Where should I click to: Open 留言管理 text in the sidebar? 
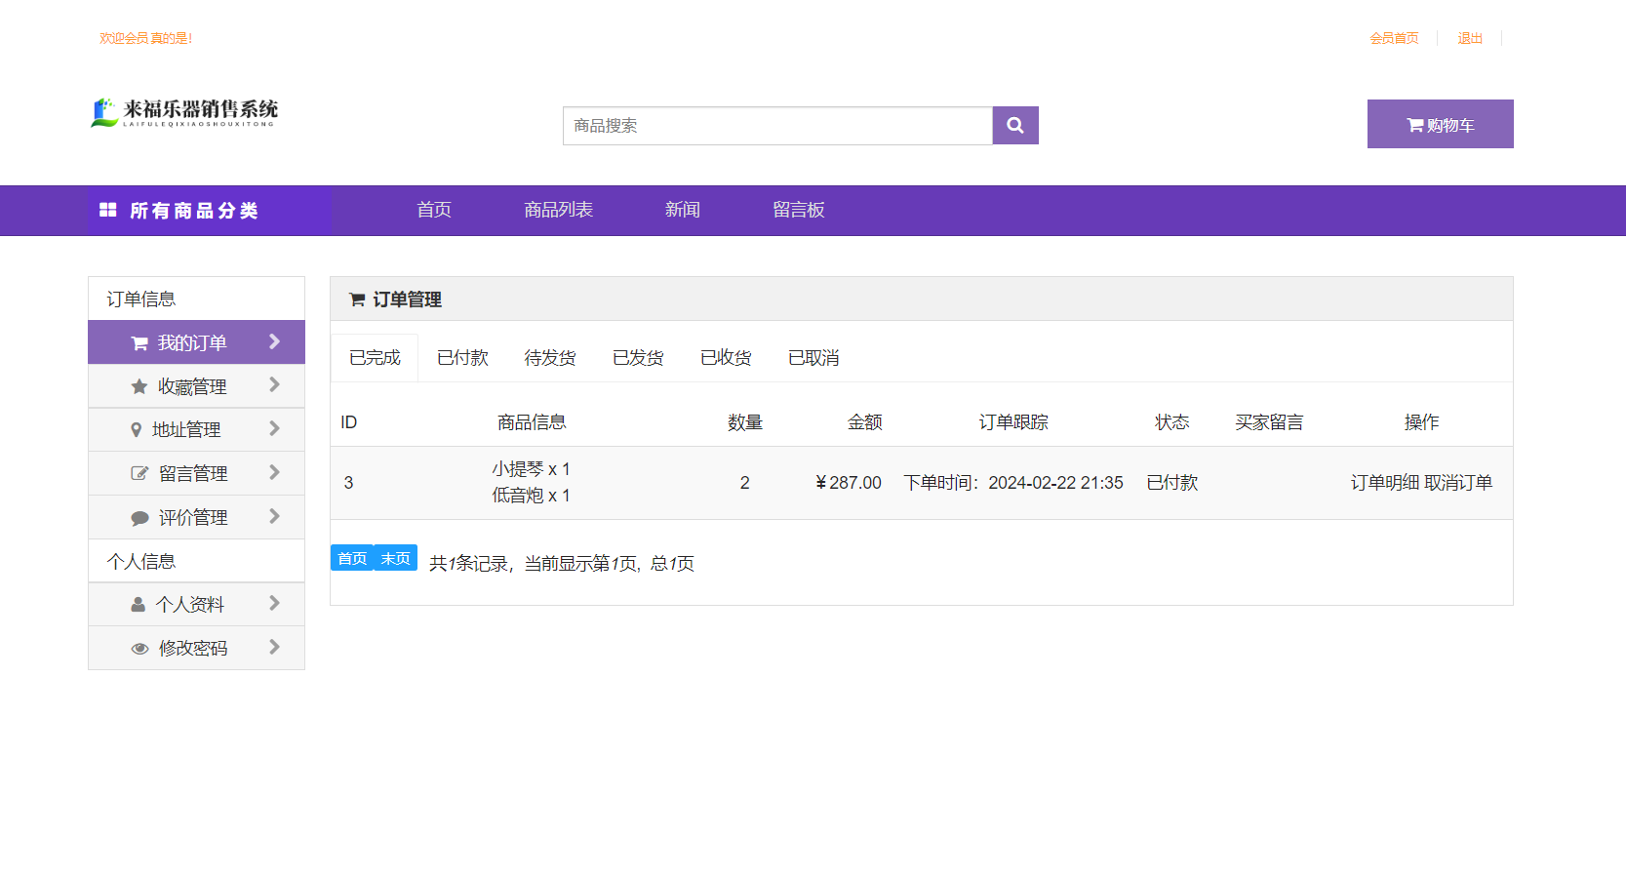click(x=193, y=474)
